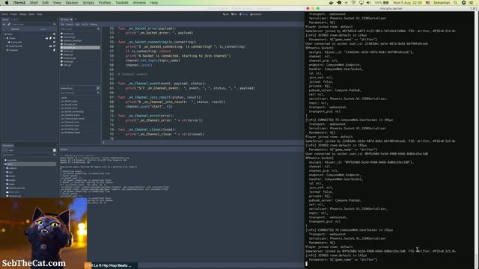Select Channel.gd in the script list
This screenshot has height=269, width=479.
(x=80, y=37)
